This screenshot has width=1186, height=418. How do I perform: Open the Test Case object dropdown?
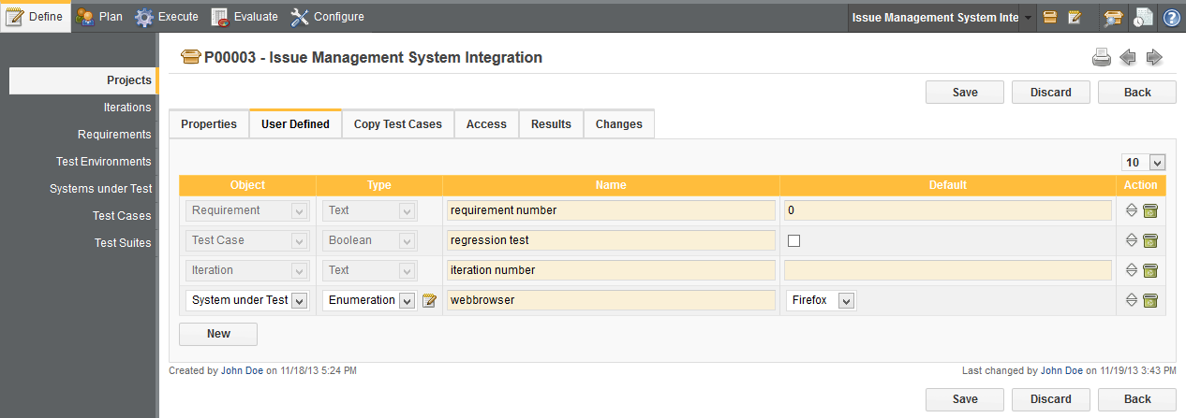tap(246, 240)
